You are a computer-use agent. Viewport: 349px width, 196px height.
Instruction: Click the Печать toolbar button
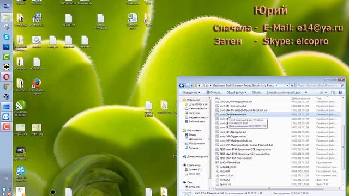coord(256,93)
